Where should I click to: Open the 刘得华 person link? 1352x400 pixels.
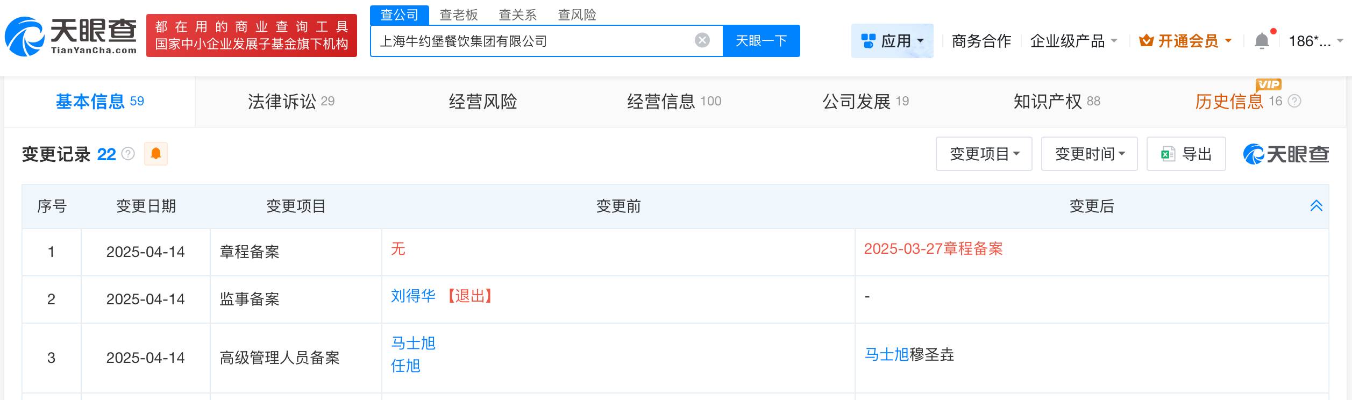(413, 296)
